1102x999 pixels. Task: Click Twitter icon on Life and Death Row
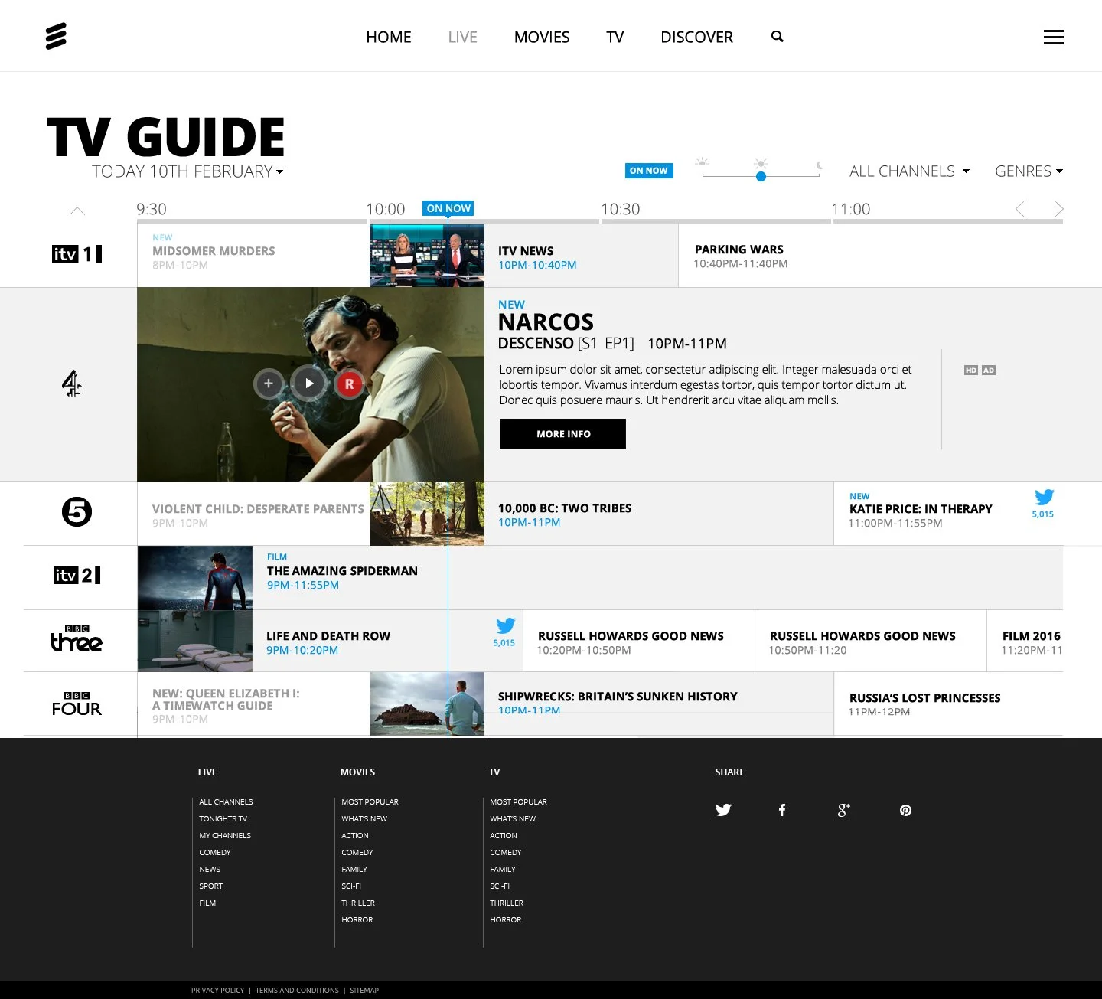[505, 625]
